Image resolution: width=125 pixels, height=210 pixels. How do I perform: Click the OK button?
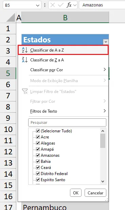pyautogui.click(x=76, y=193)
